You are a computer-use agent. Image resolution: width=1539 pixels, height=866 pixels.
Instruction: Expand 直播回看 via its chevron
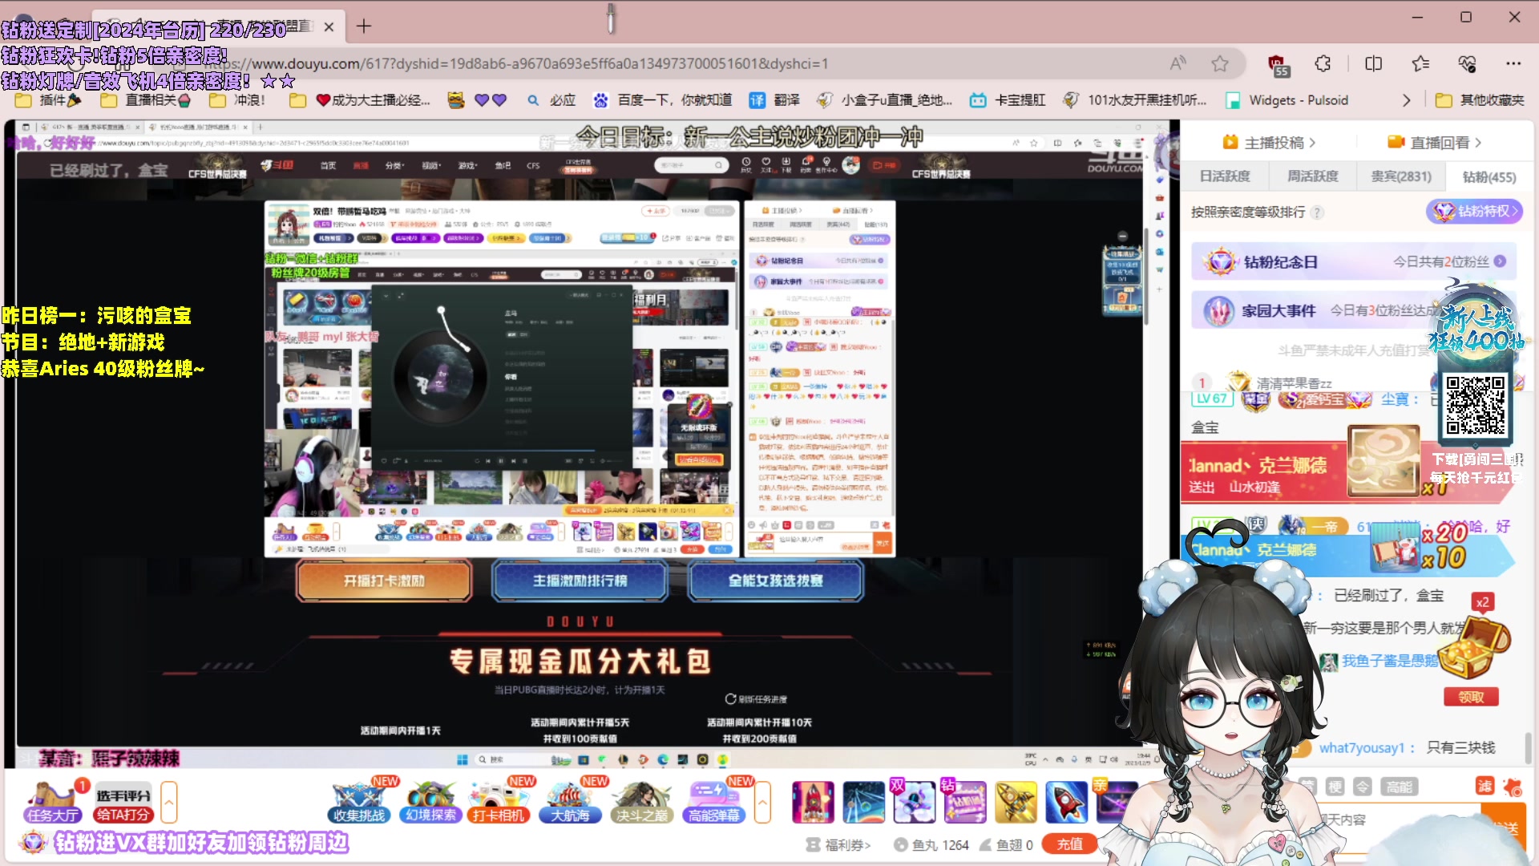point(1478,142)
